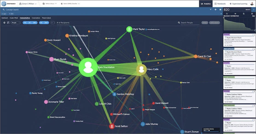Screen dimensions: 256x134
Task: Select the Mary Cook person node
Action: pyautogui.click(x=141, y=69)
